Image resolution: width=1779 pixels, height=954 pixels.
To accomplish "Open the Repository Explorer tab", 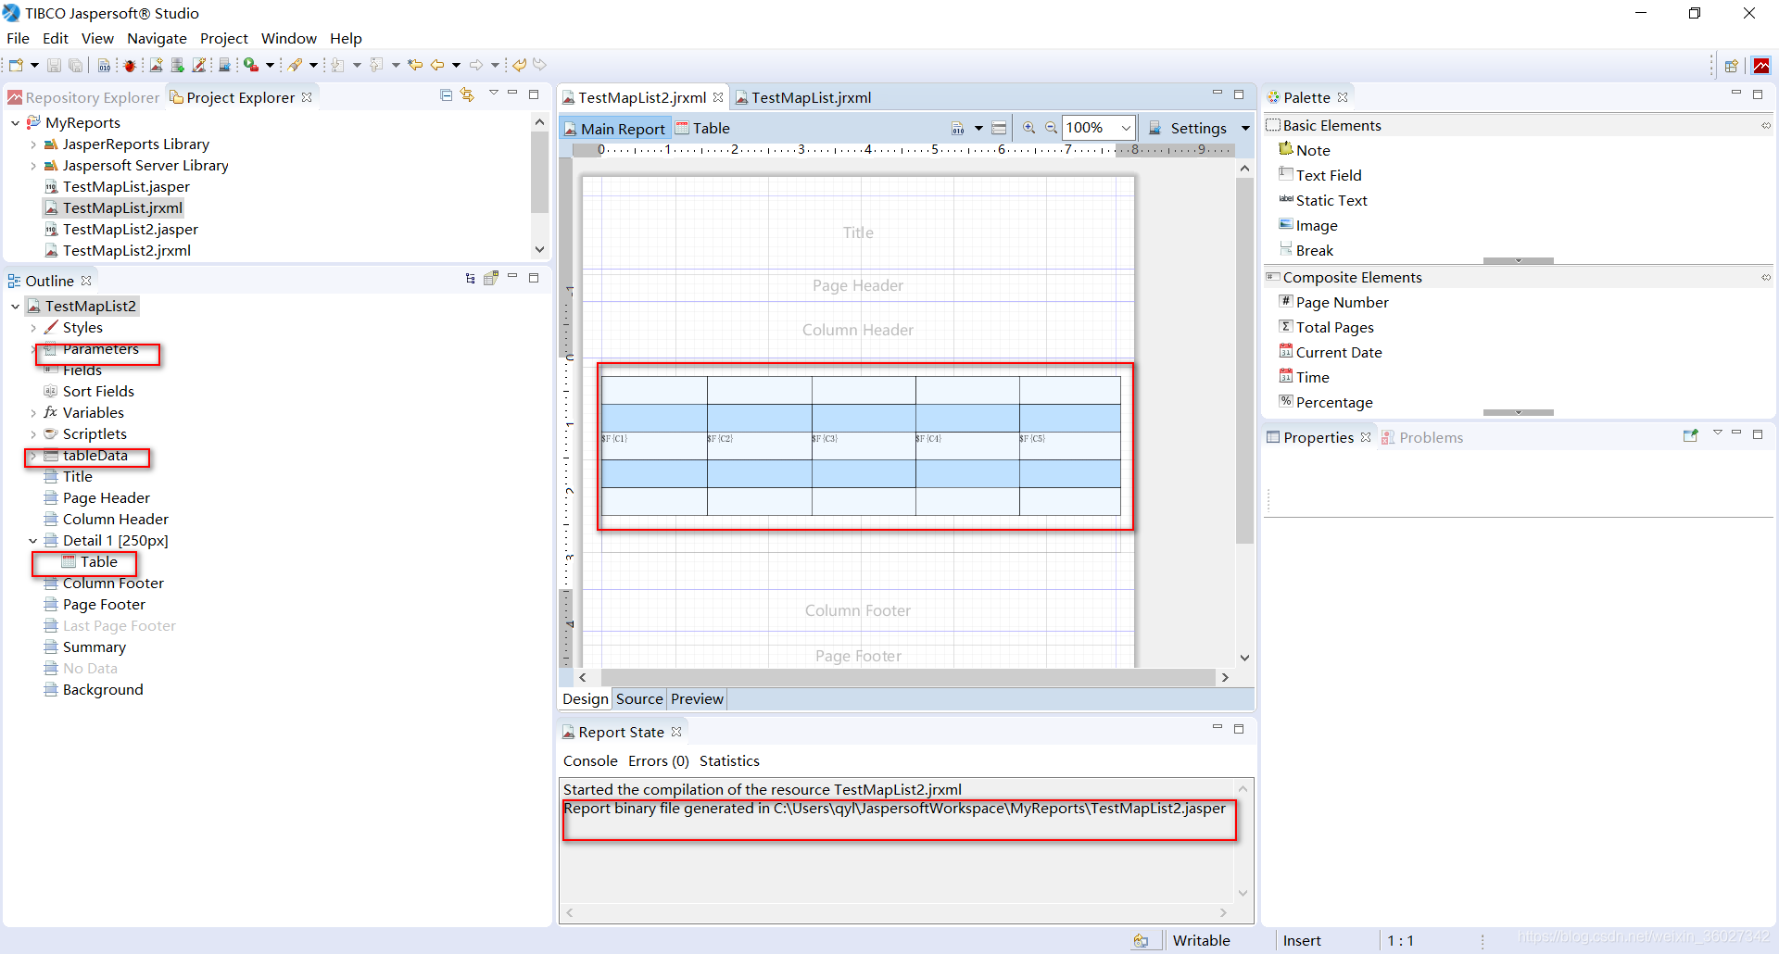I will (83, 97).
